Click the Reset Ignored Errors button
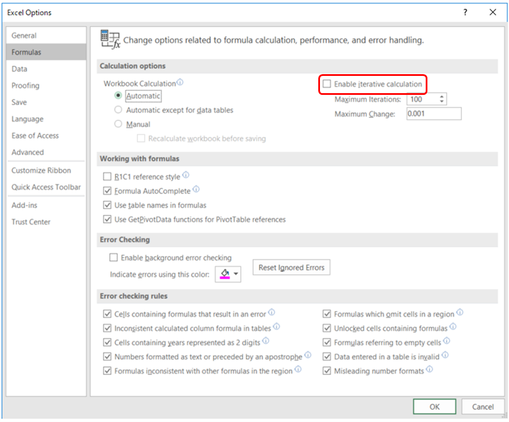509x422 pixels. click(x=291, y=267)
